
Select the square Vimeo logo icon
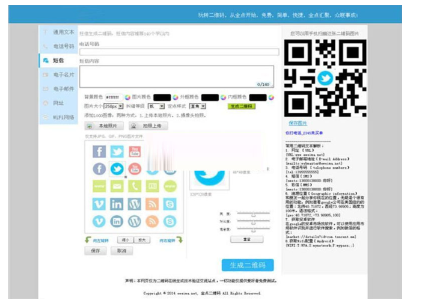[x=99, y=204]
